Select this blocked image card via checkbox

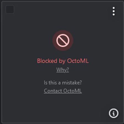point(10,9)
